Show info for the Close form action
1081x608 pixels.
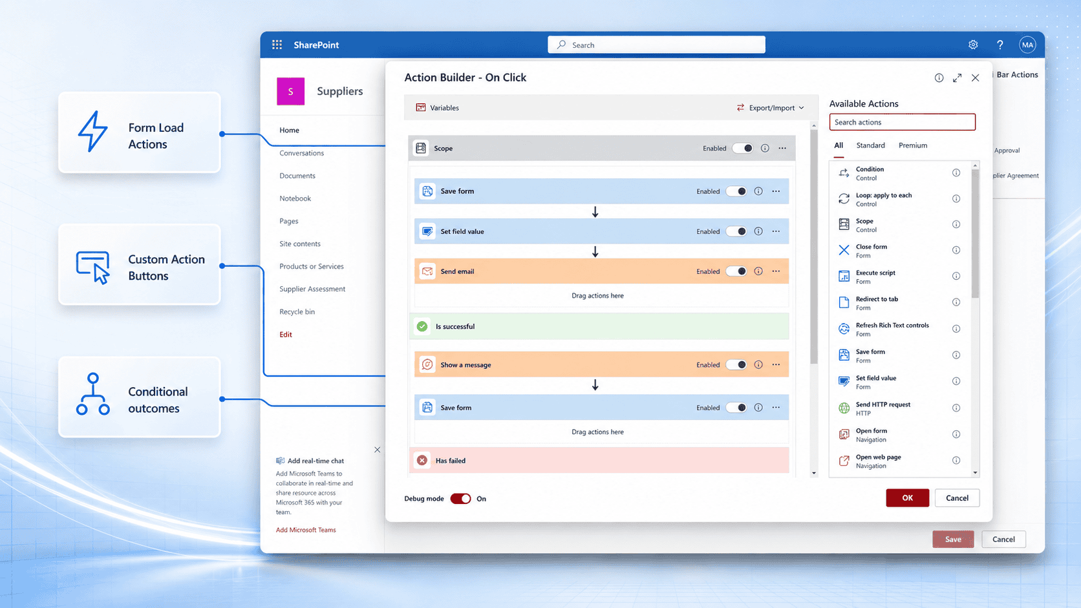coord(956,250)
